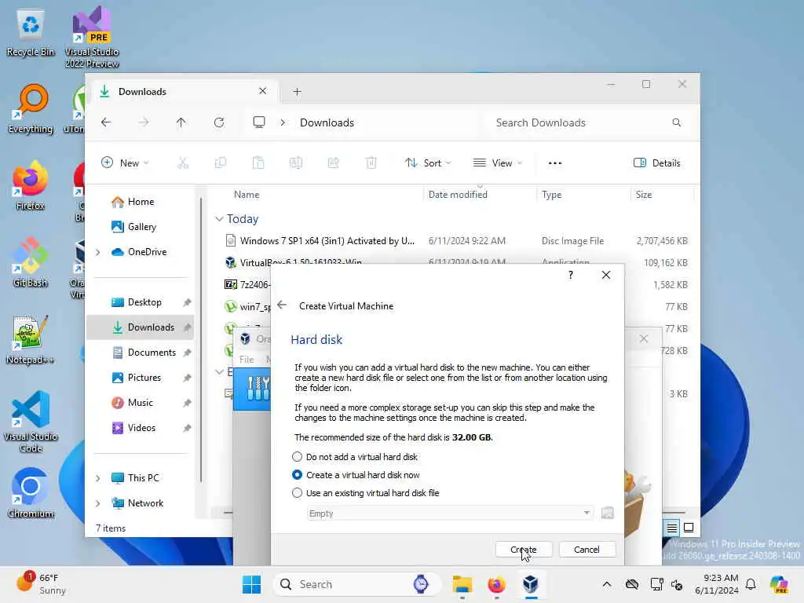Show hidden system tray icons
Image resolution: width=804 pixels, height=603 pixels.
coord(607,584)
